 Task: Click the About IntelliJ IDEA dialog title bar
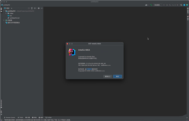tap(94, 44)
